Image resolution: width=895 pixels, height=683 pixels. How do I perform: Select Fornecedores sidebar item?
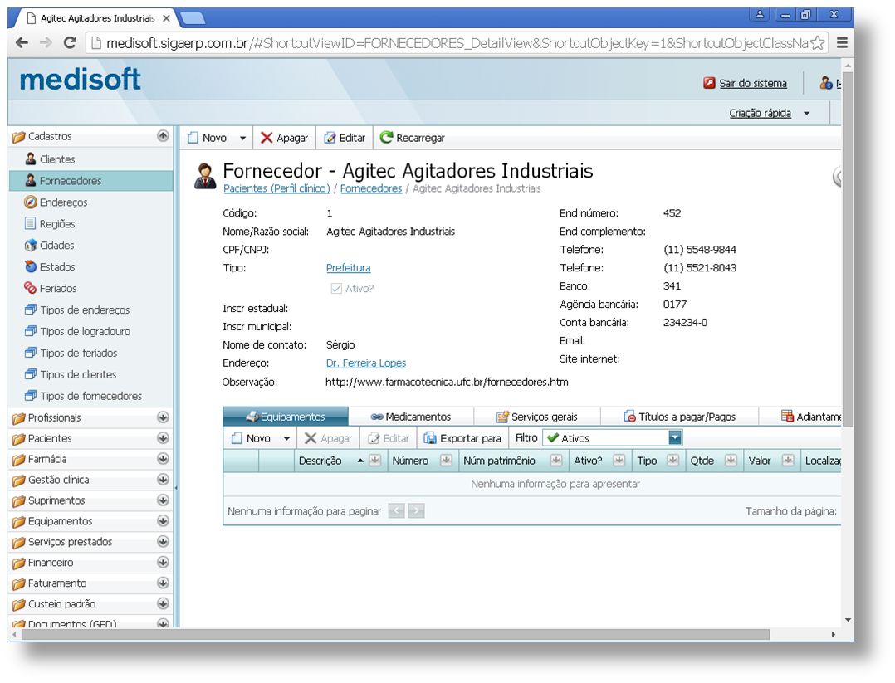91,181
